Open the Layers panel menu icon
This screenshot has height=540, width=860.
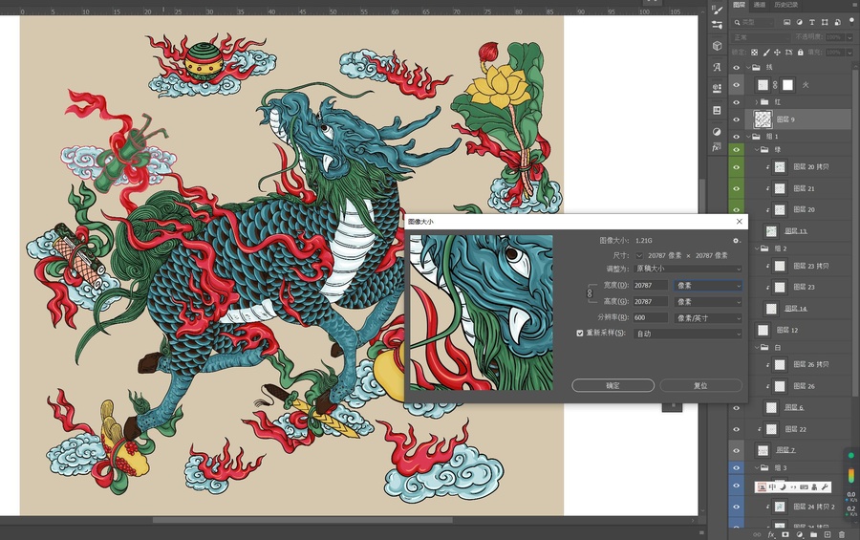pos(853,5)
